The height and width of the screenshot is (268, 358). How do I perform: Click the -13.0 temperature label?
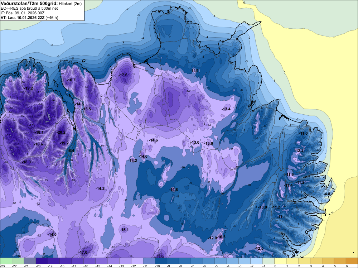(x=195, y=142)
